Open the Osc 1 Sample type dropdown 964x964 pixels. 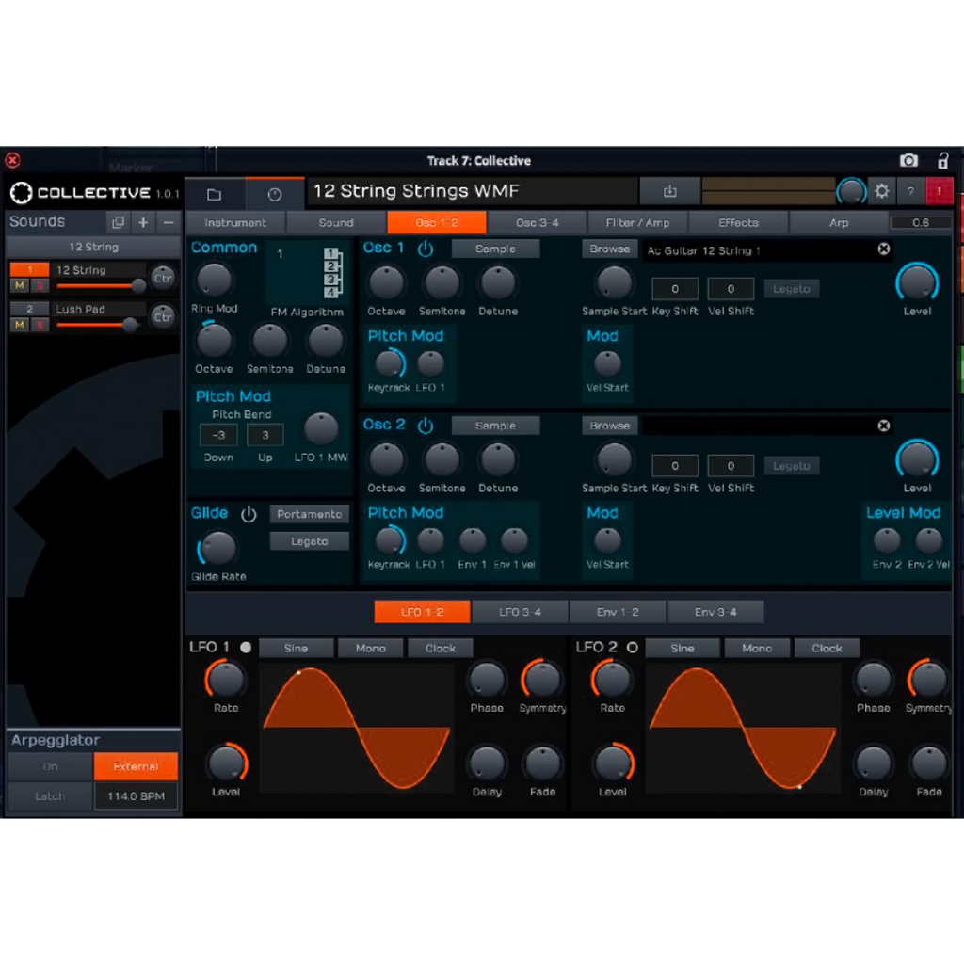pos(495,249)
